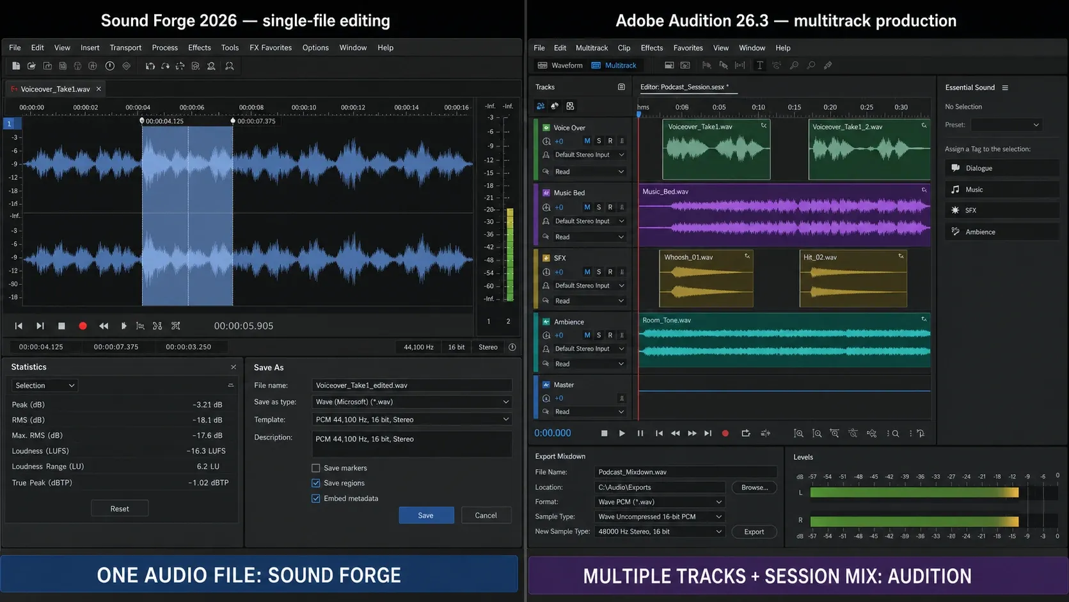
Task: Select the text tool in Audition toolbar
Action: click(x=759, y=65)
